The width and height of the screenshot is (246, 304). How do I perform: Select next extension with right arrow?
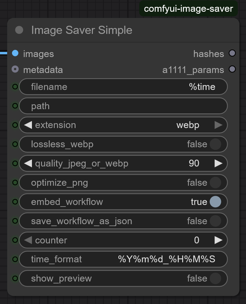pos(218,125)
